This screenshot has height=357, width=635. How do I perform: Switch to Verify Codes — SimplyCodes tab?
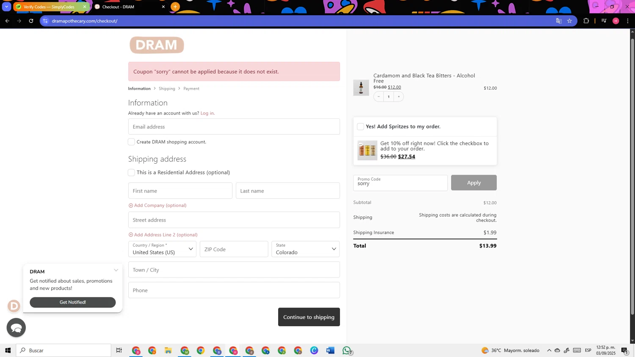click(x=49, y=7)
